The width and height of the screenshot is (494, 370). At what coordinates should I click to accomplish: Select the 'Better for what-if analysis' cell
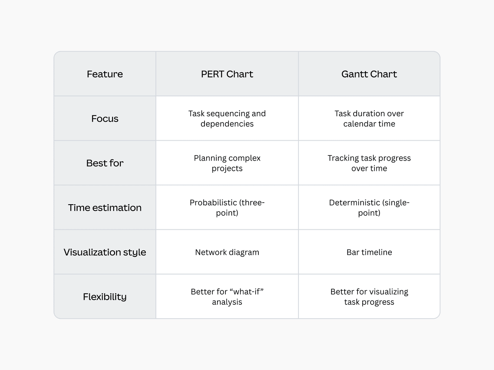click(x=227, y=297)
